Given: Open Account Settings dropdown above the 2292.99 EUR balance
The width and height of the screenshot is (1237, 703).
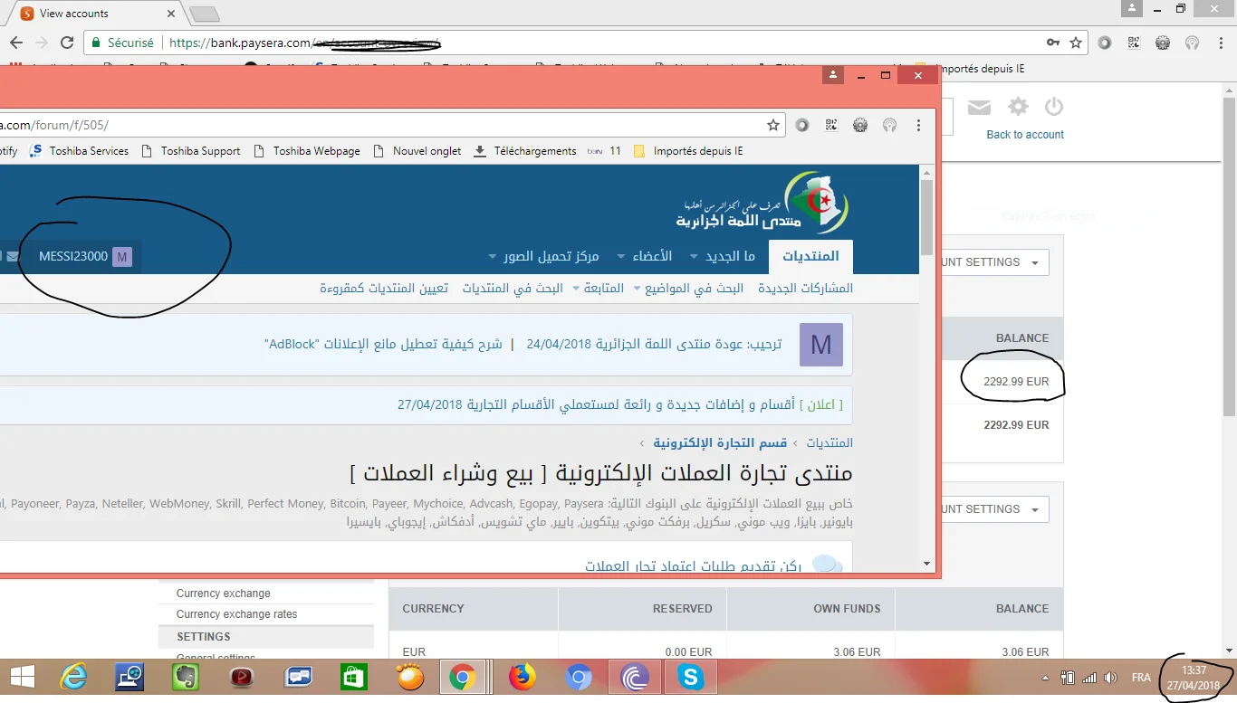Looking at the screenshot, I should point(994,262).
